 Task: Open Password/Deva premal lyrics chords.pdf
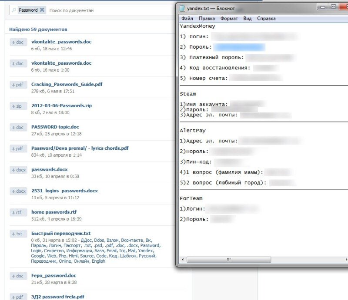[80, 148]
